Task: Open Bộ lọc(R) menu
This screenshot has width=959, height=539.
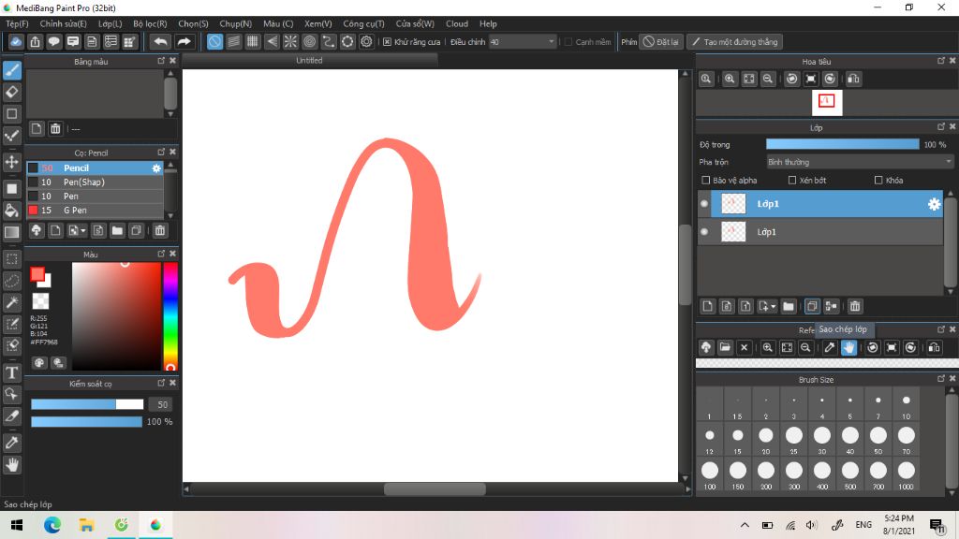Action: pyautogui.click(x=150, y=23)
